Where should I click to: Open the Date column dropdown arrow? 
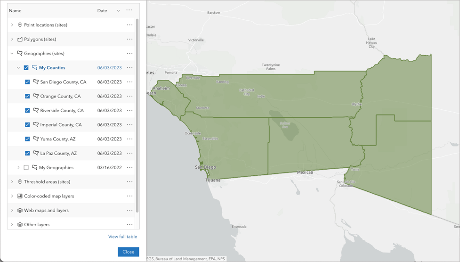point(118,11)
